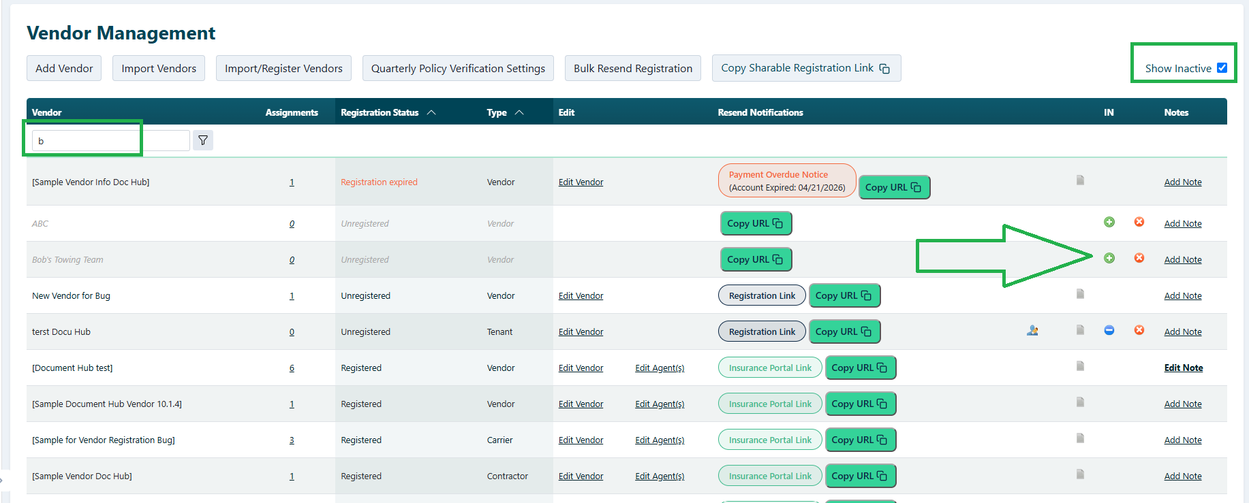
Task: Copy URL for [Document Hub test]
Action: click(x=861, y=368)
